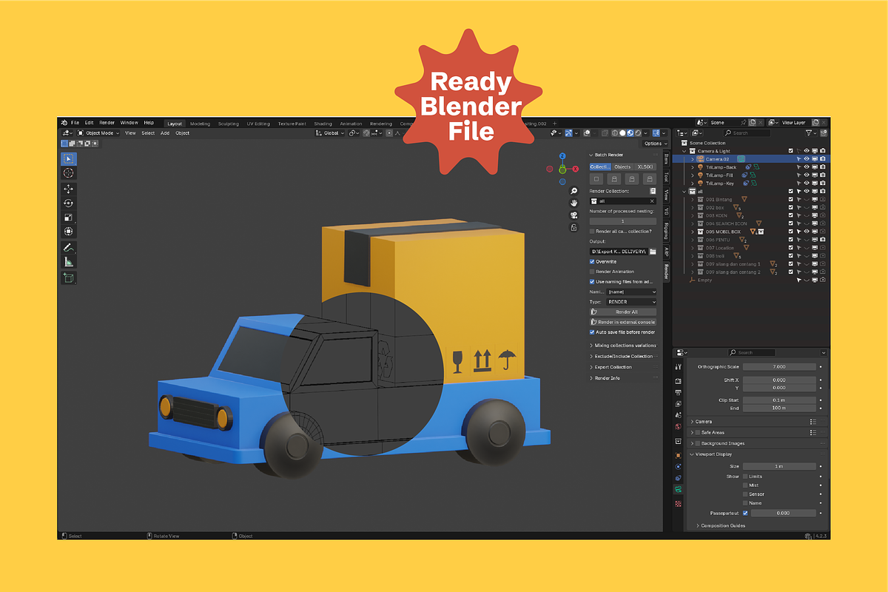Open the Object Mode dropdown
This screenshot has width=888, height=592.
pos(98,133)
